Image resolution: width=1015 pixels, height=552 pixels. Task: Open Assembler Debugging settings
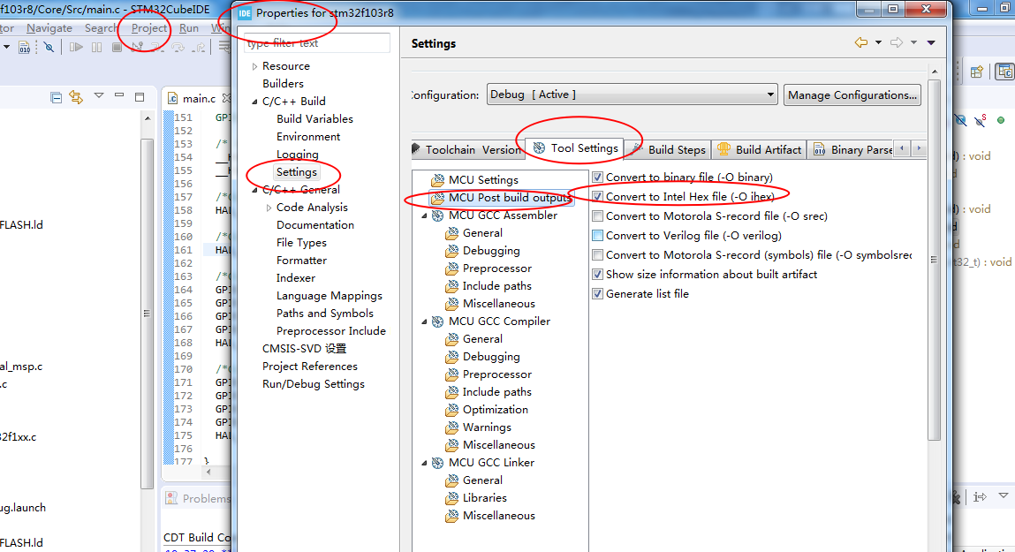coord(490,251)
